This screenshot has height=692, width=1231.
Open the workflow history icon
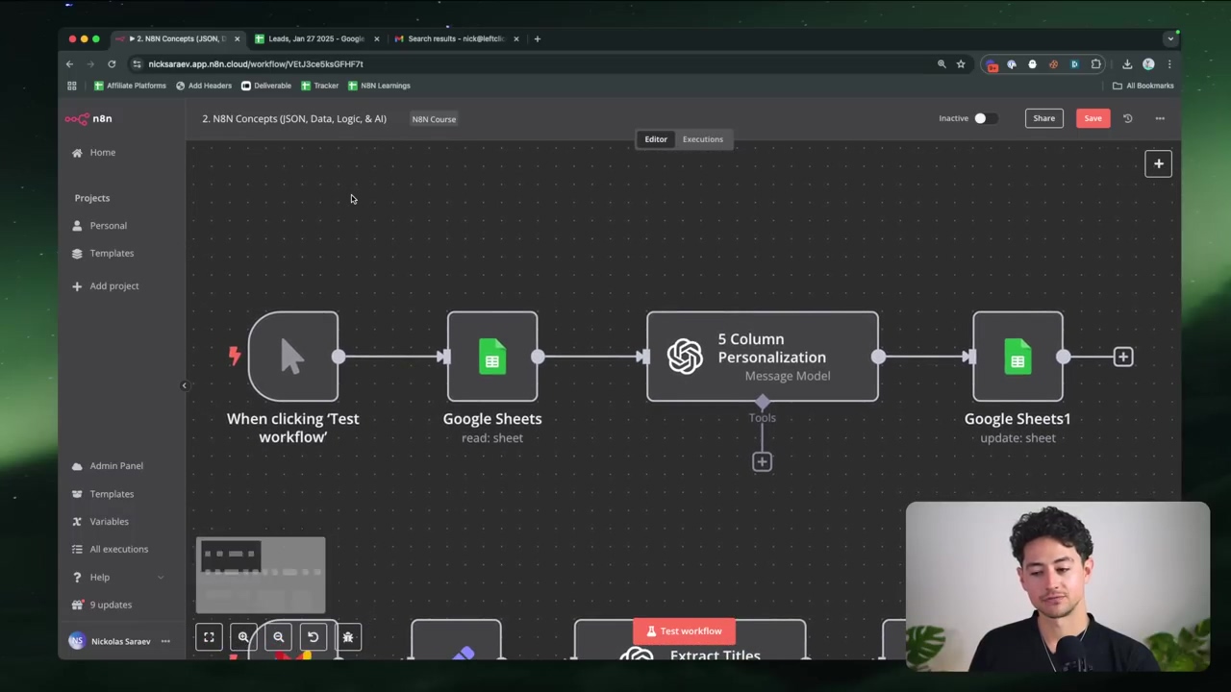point(1127,118)
